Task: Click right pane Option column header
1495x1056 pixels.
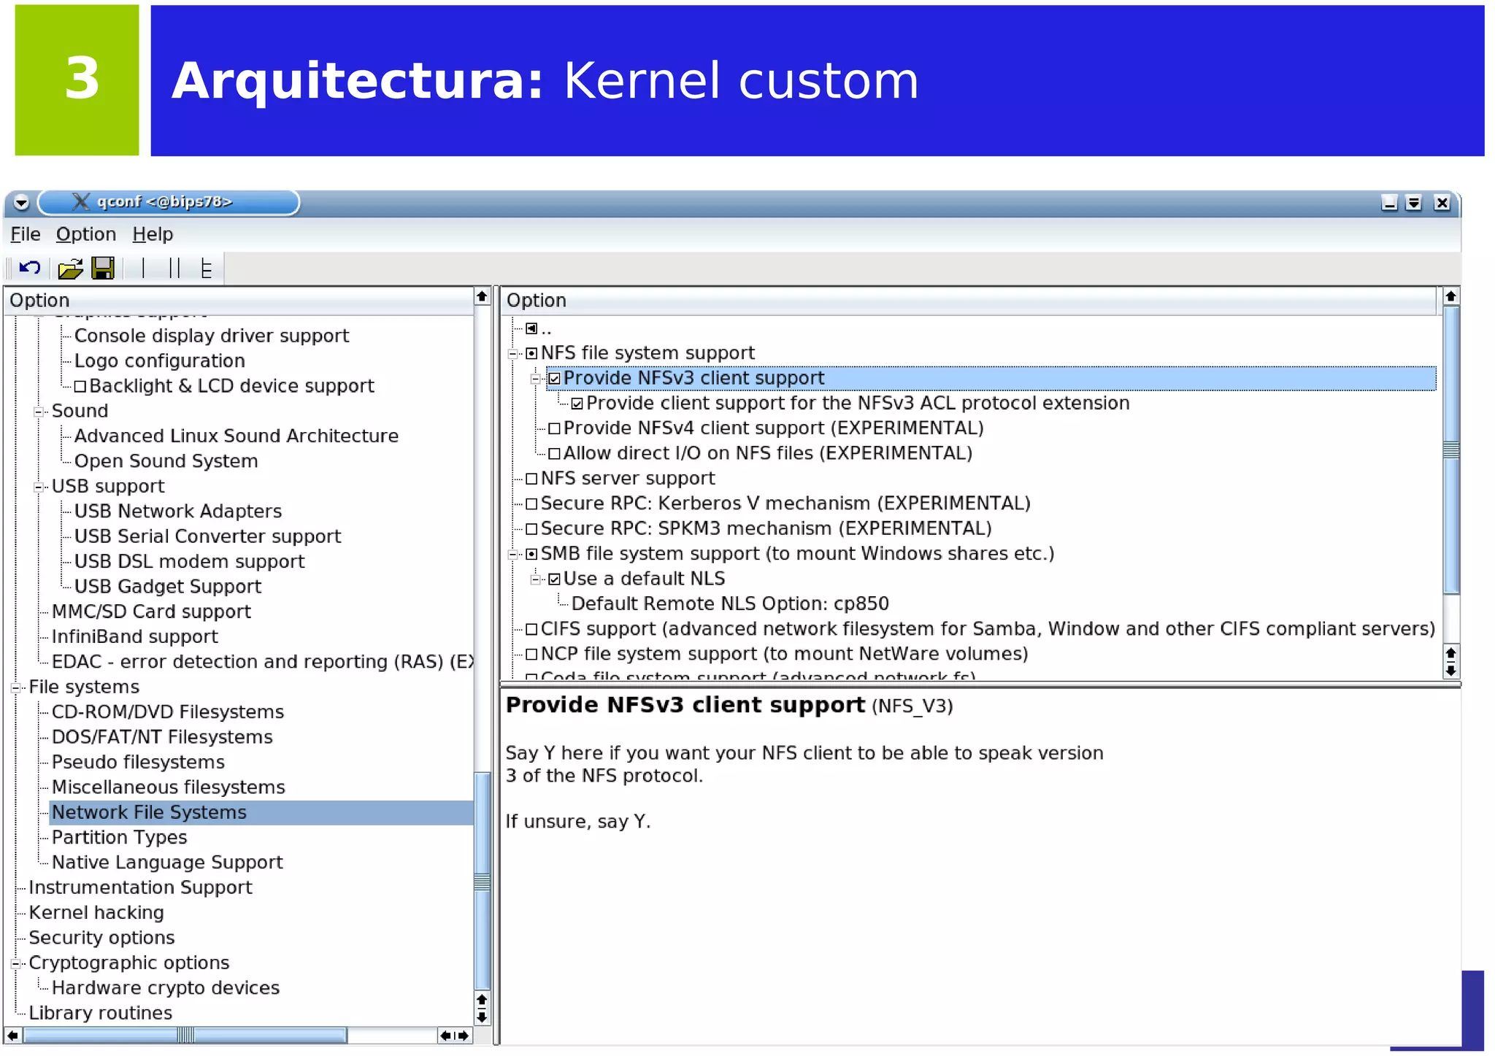Action: (x=968, y=301)
